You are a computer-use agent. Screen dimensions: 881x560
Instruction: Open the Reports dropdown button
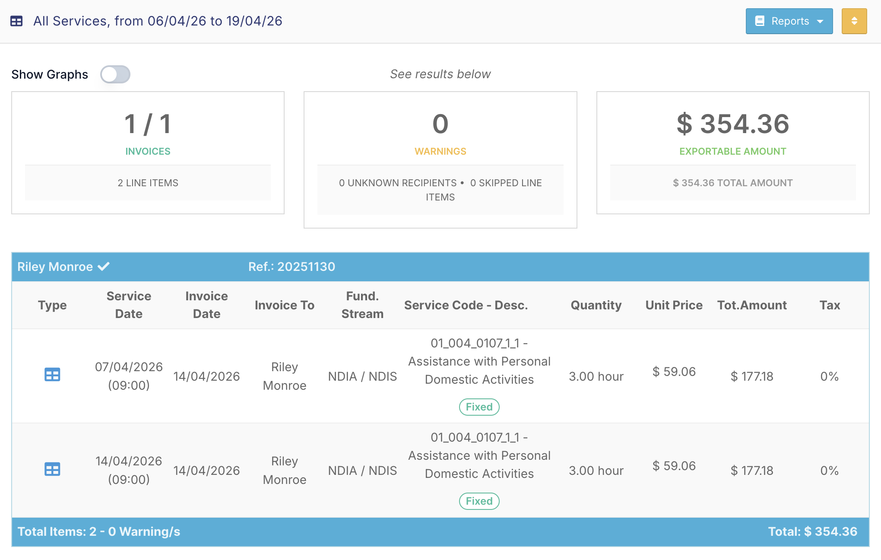pos(789,21)
